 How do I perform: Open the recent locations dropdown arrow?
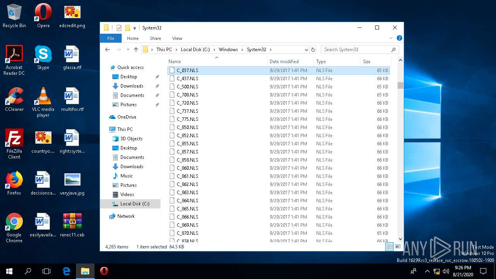(x=127, y=50)
